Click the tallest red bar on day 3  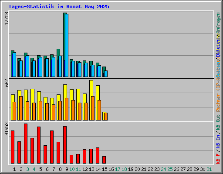[26, 144]
